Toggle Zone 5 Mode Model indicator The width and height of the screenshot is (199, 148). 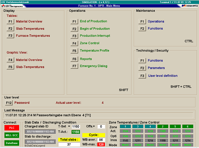175,145
